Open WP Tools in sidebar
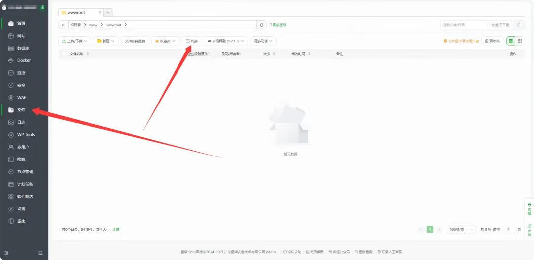 click(26, 134)
